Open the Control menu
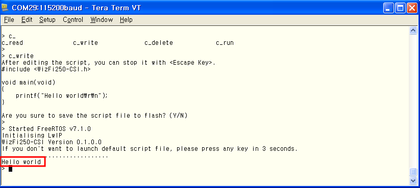 point(73,20)
